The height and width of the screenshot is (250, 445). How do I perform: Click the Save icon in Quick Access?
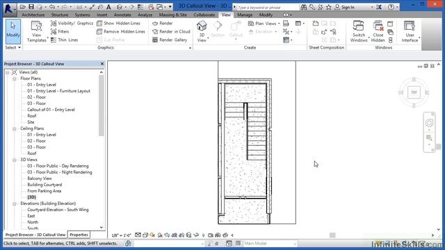tap(31, 7)
